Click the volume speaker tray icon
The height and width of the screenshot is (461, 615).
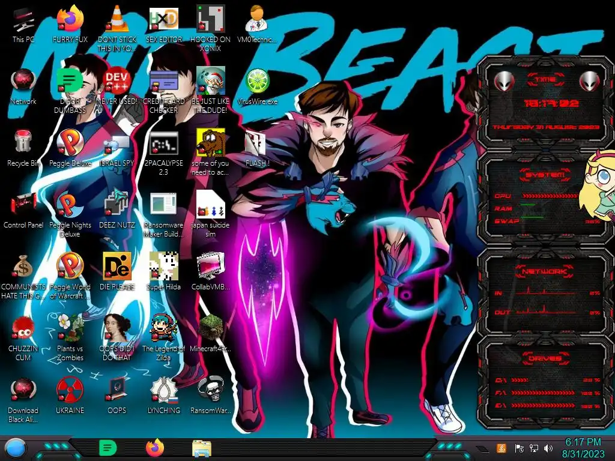pyautogui.click(x=548, y=448)
